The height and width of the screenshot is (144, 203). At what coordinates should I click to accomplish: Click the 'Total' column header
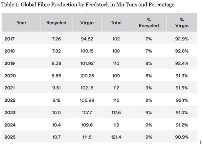116,23
